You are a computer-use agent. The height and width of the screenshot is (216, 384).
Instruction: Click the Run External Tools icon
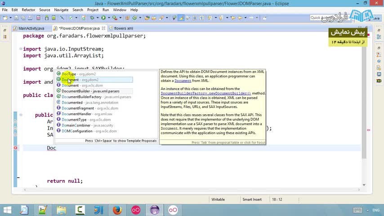tap(115, 18)
